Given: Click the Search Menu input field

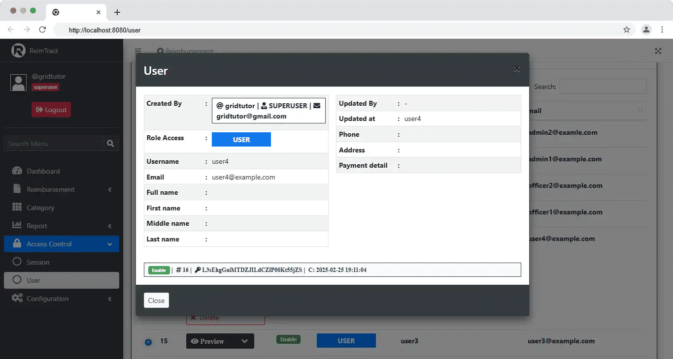Looking at the screenshot, I should tap(53, 144).
